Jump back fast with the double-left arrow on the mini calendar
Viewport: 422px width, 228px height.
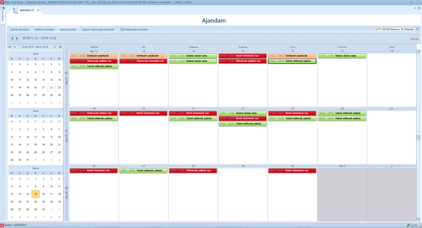(9, 47)
